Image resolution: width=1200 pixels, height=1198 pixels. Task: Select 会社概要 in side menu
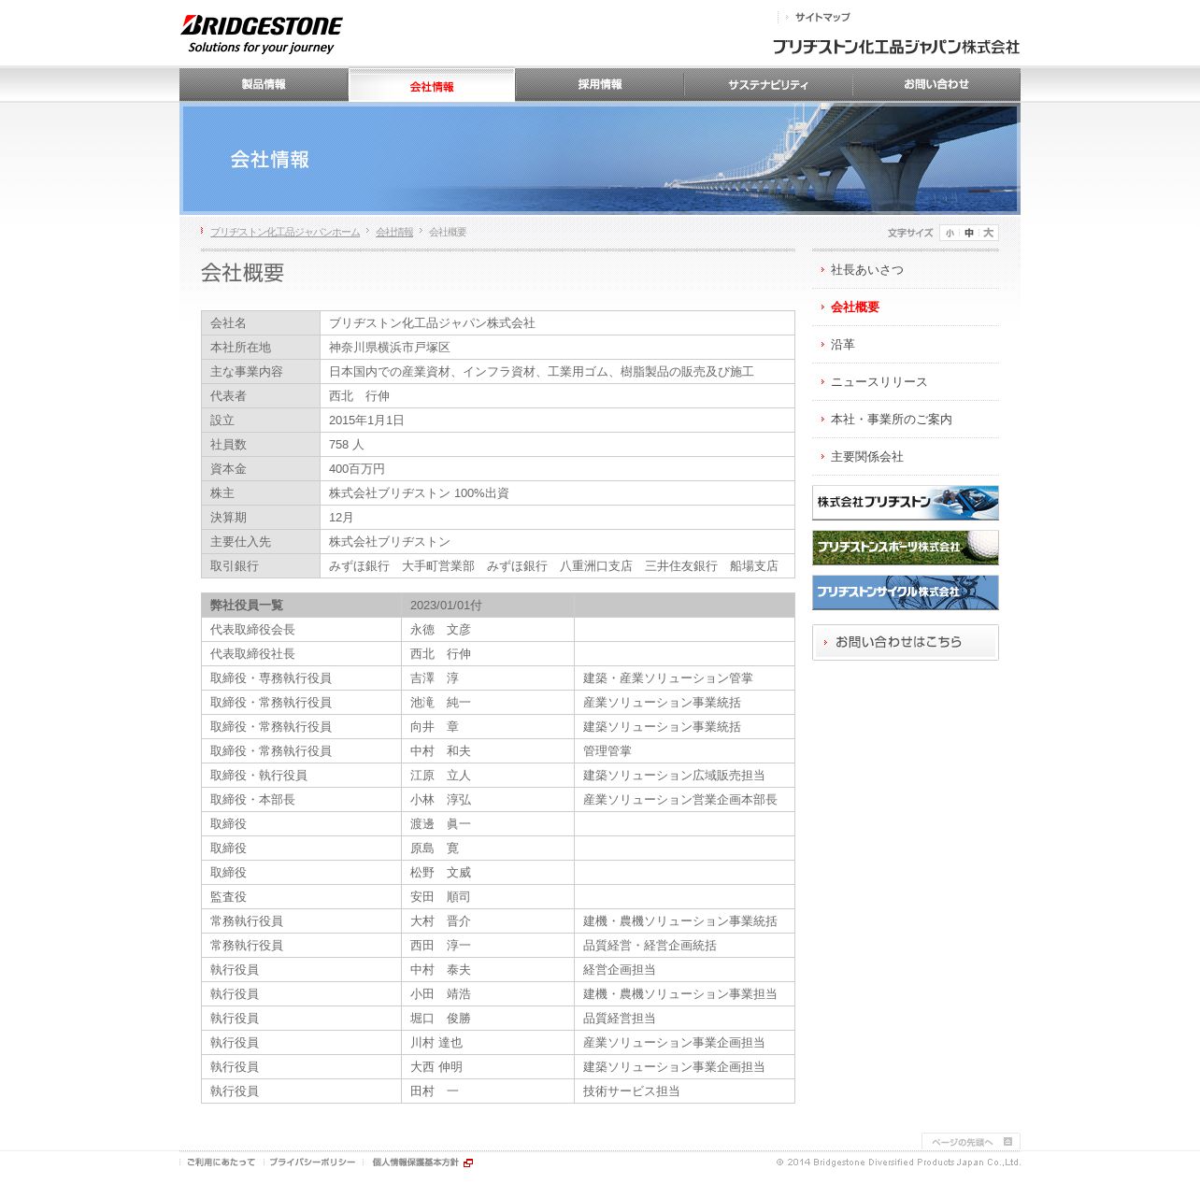pos(855,307)
